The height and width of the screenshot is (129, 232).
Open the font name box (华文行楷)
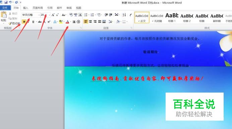[31, 15]
